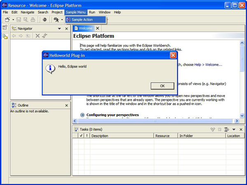Sort Tasks by the priority exclamation column

coord(87,136)
